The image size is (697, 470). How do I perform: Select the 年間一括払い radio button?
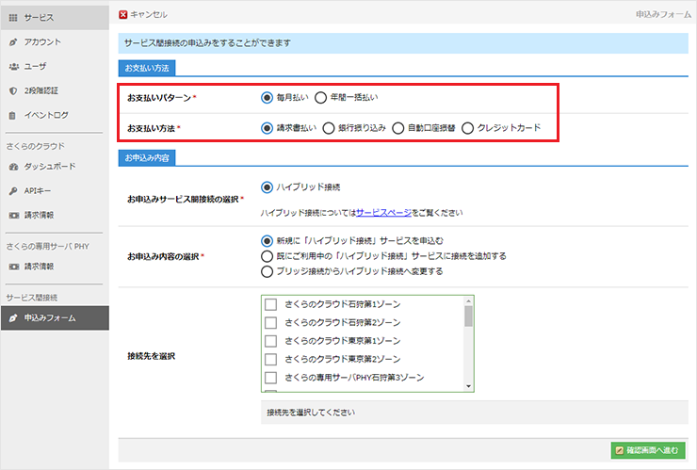pyautogui.click(x=321, y=97)
